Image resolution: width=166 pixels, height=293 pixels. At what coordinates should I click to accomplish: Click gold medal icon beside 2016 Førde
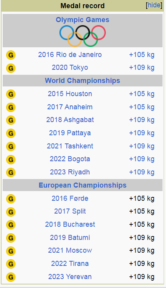coord(11,199)
